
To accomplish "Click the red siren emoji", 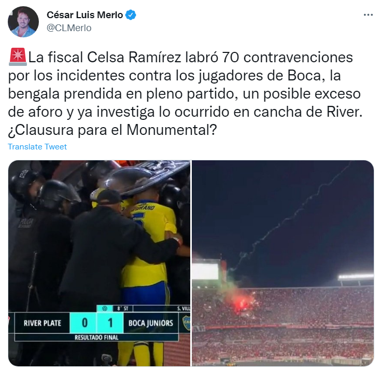I will 18,57.
